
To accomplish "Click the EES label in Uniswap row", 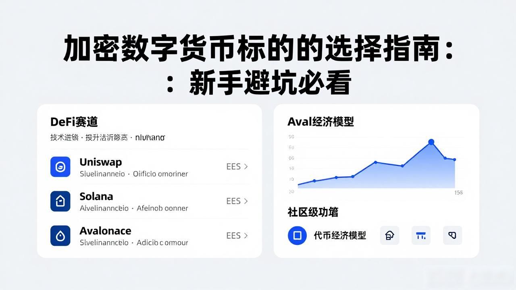I will point(233,167).
